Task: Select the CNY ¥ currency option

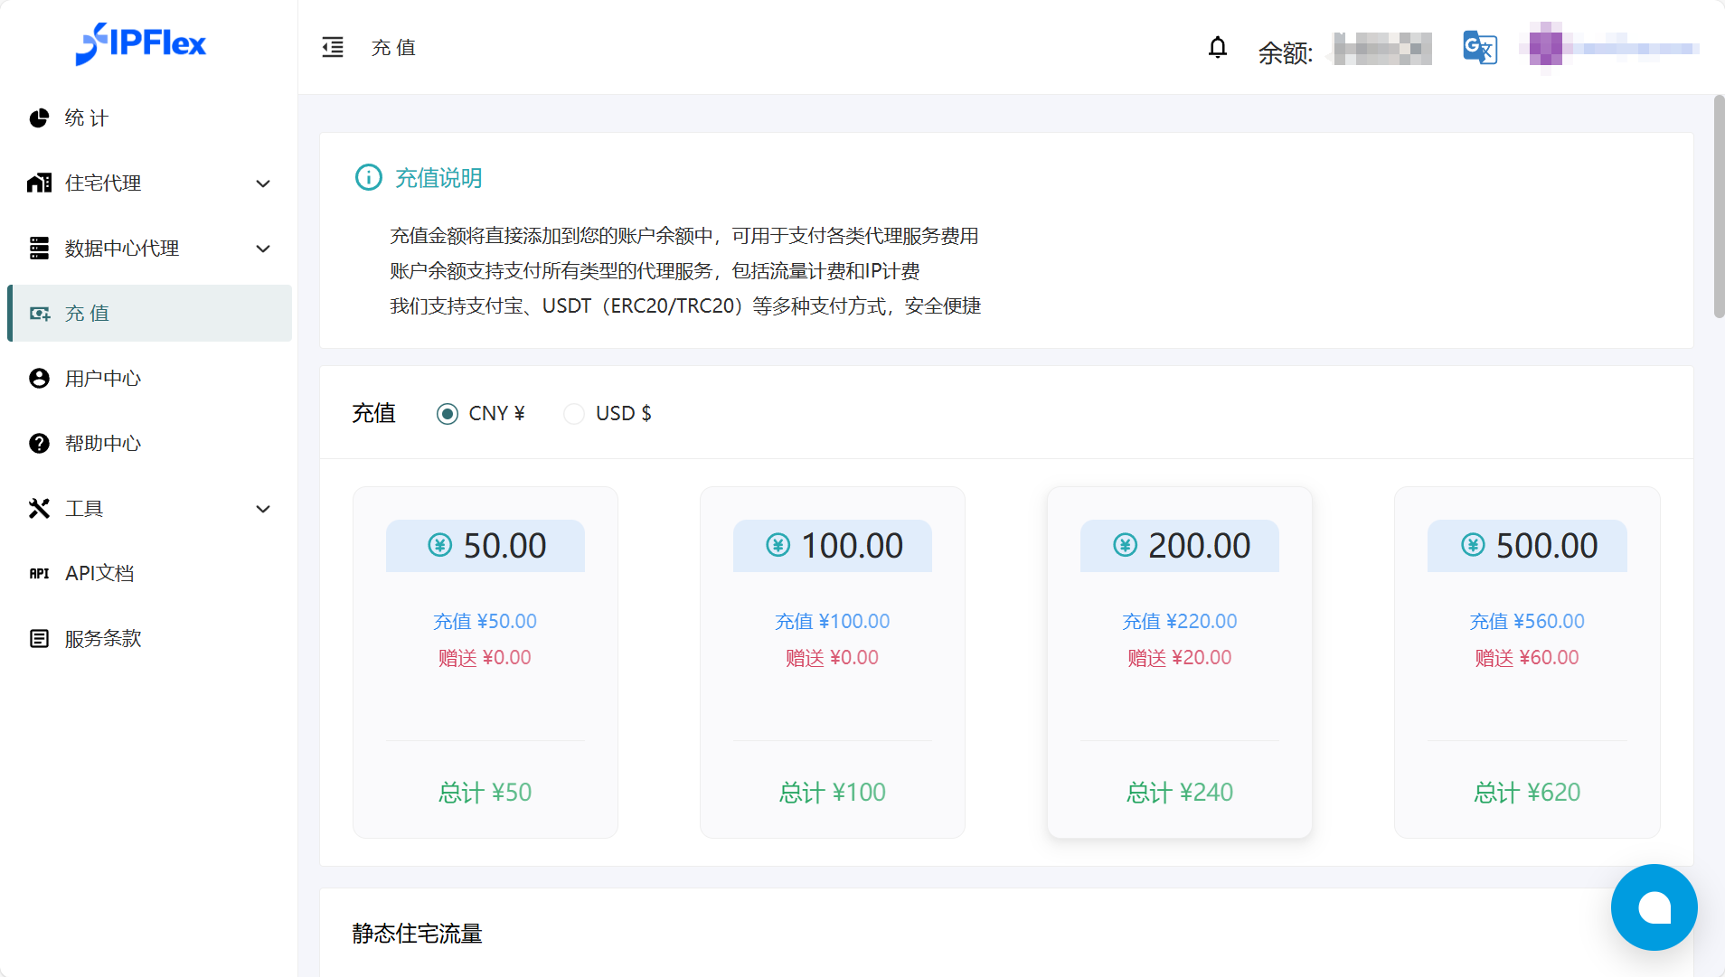Action: [x=448, y=414]
